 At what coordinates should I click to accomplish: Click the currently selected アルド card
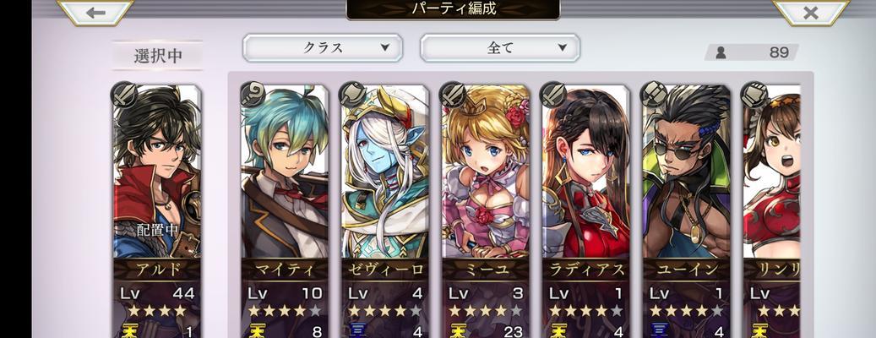coord(157,211)
